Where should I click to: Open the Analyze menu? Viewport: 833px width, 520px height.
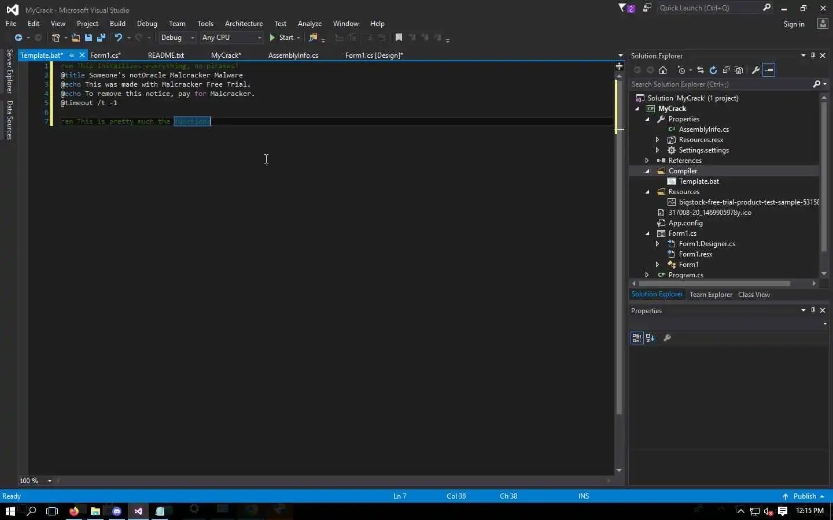309,24
